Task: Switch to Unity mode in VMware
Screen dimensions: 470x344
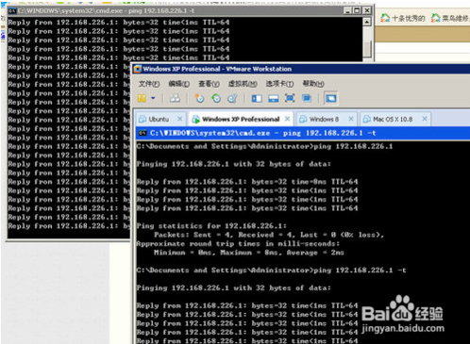Action: pyautogui.click(x=307, y=98)
